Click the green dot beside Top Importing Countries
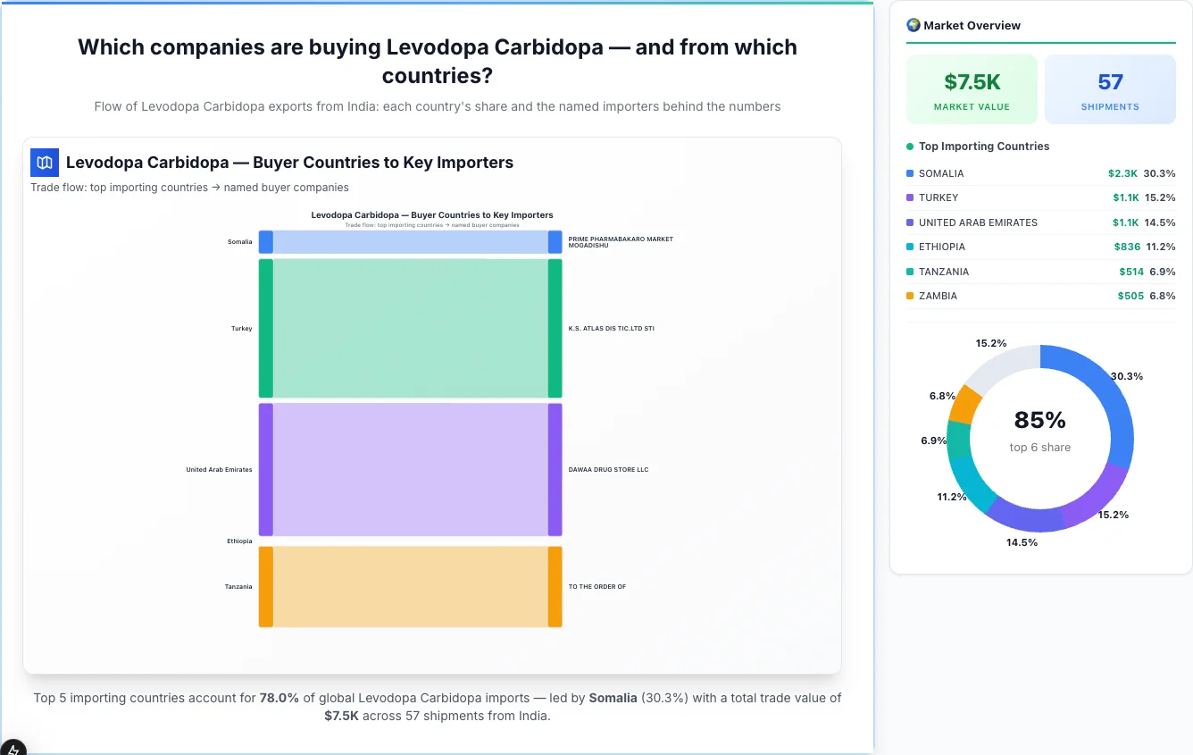 point(910,147)
